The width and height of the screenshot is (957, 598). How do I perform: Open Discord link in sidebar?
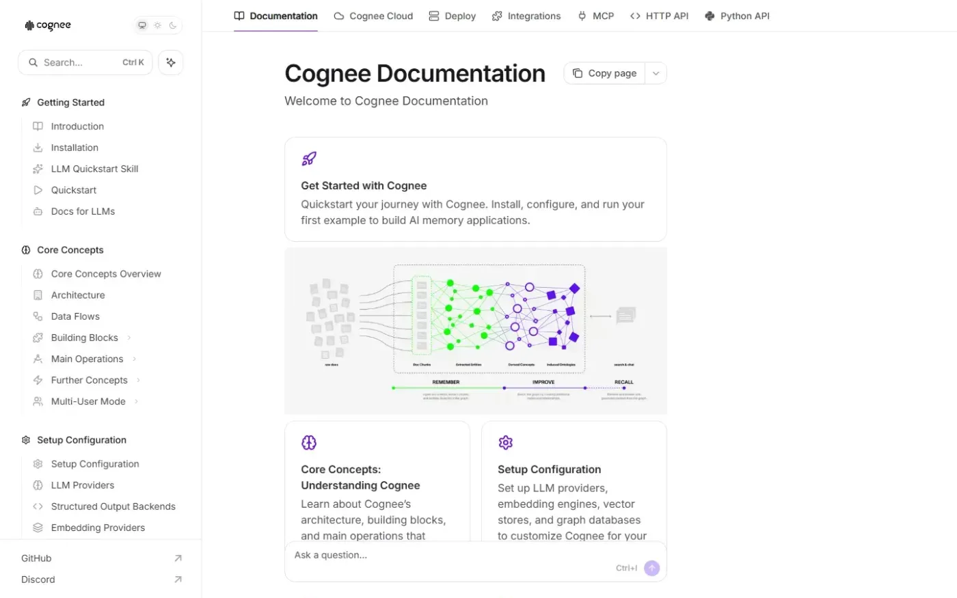102,580
